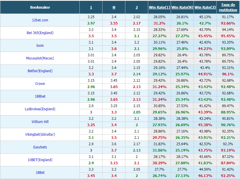The width and height of the screenshot is (240, 179).
Task: Select Bet 365 restitution value 95.45%
Action: pos(228,36)
